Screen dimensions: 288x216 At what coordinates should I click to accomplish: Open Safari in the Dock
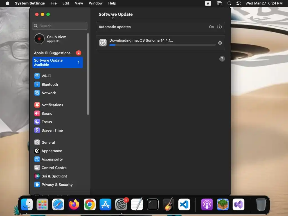click(58, 204)
